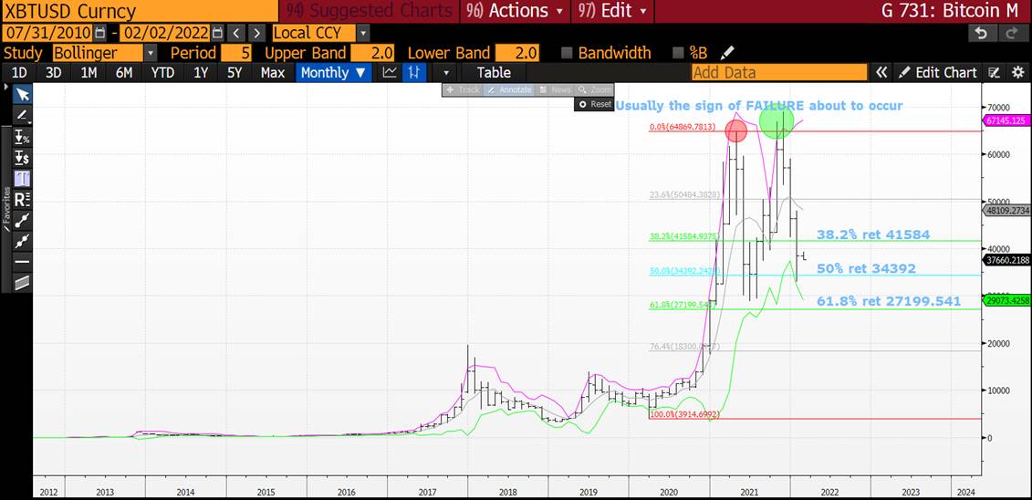
Task: Select the 5Y range tab
Action: coord(235,72)
